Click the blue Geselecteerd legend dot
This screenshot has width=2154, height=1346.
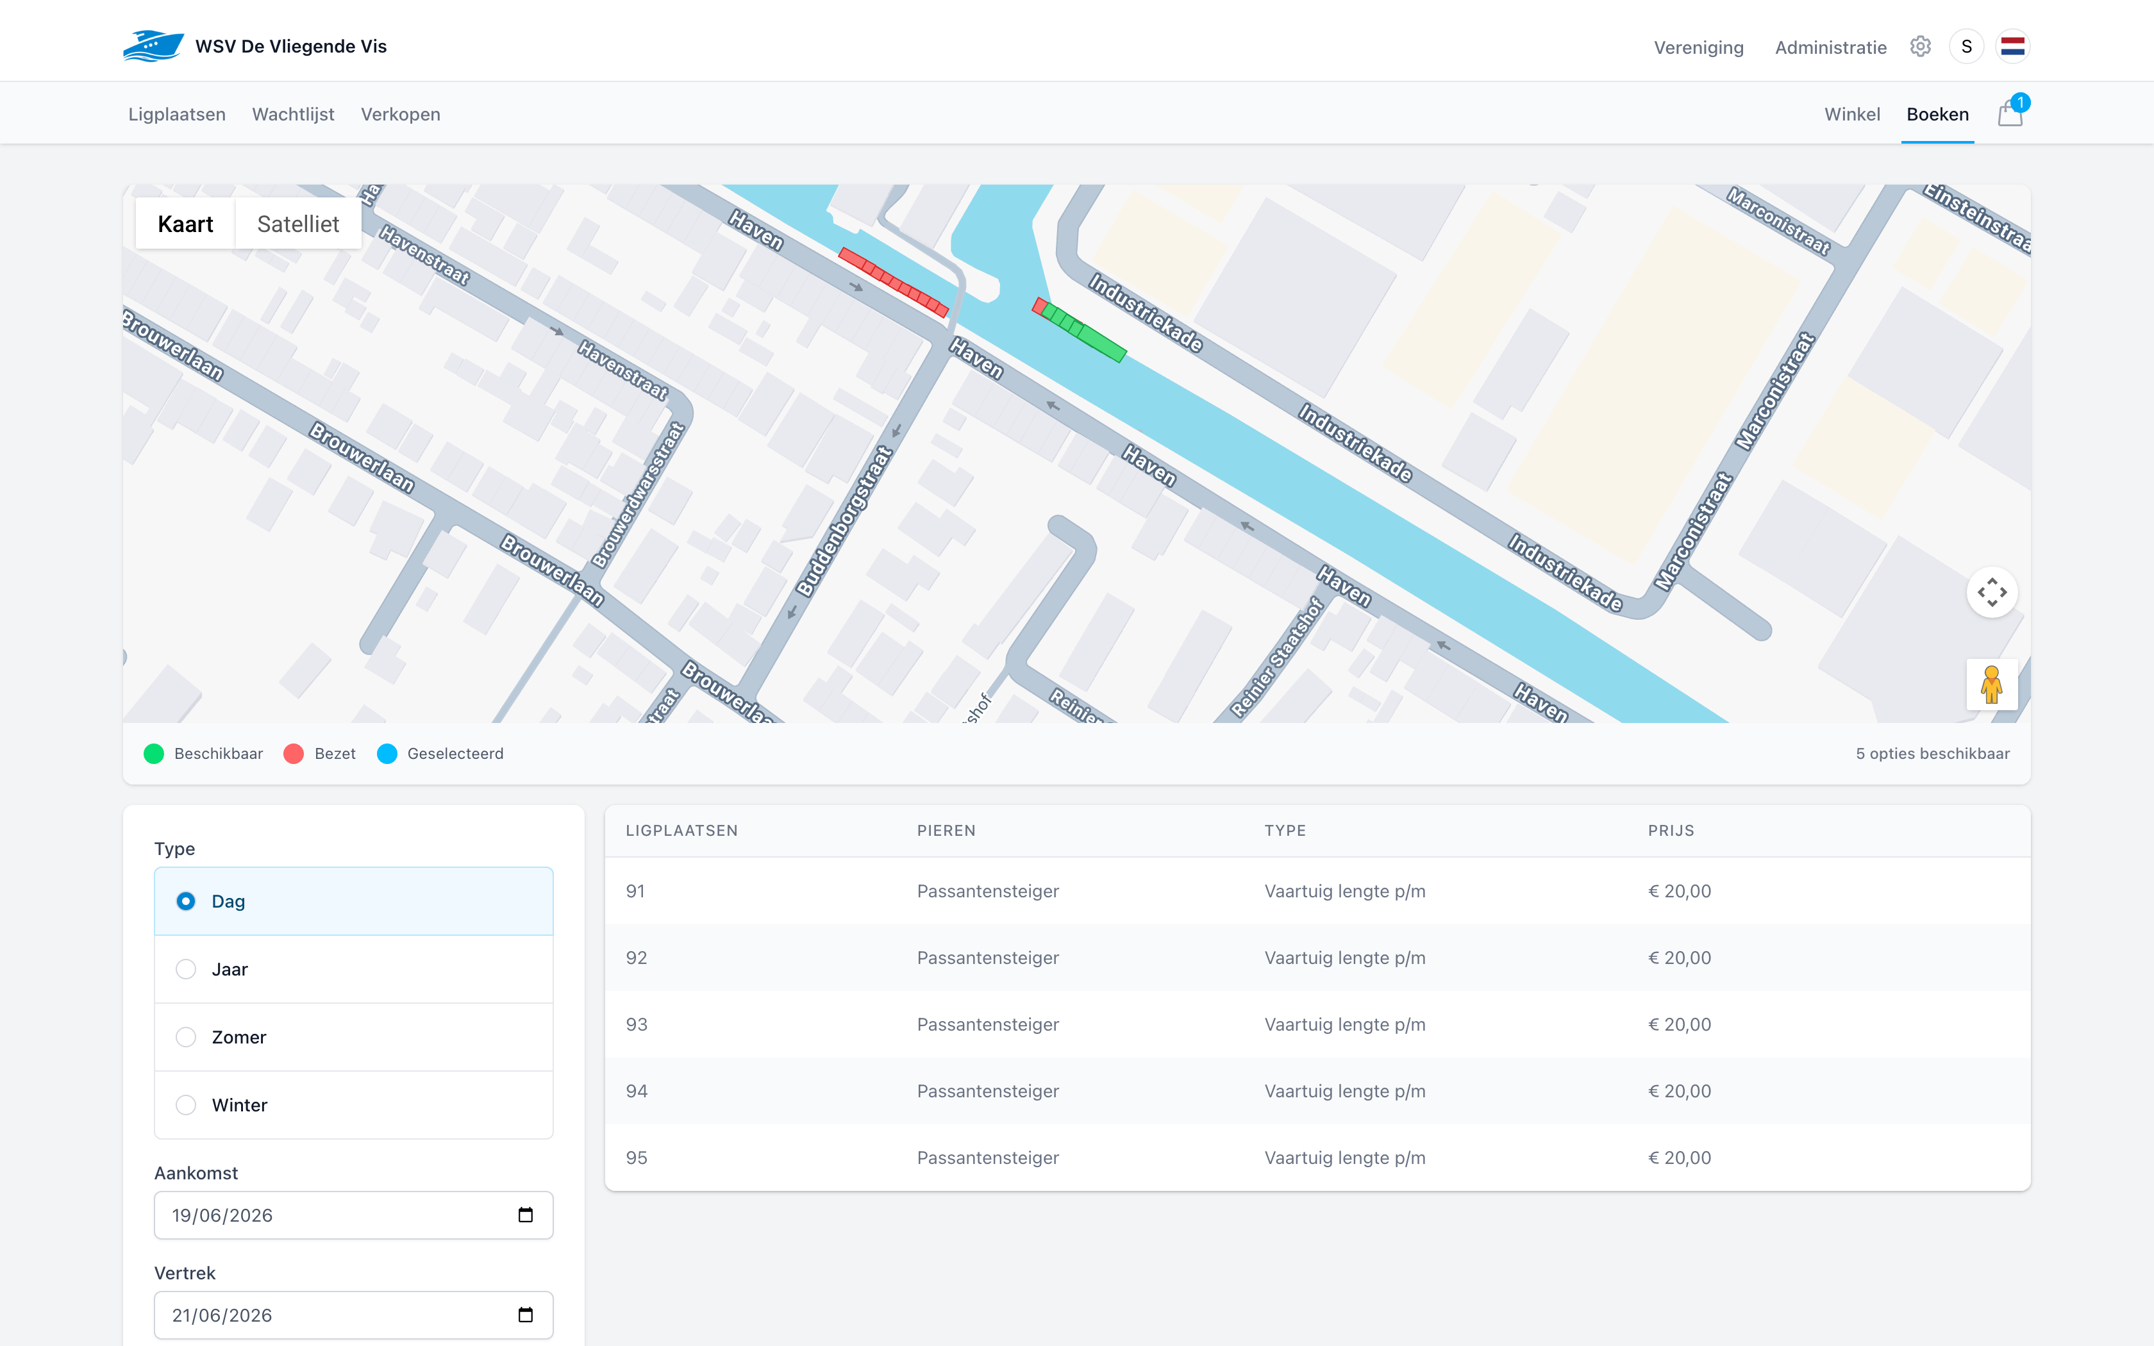click(387, 754)
